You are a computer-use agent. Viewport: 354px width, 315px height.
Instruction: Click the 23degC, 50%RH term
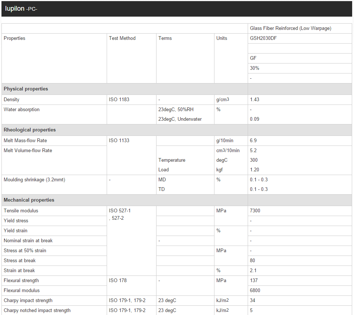tap(176, 110)
